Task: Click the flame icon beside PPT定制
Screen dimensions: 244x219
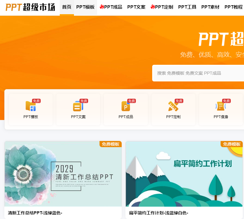Action: (153, 7)
